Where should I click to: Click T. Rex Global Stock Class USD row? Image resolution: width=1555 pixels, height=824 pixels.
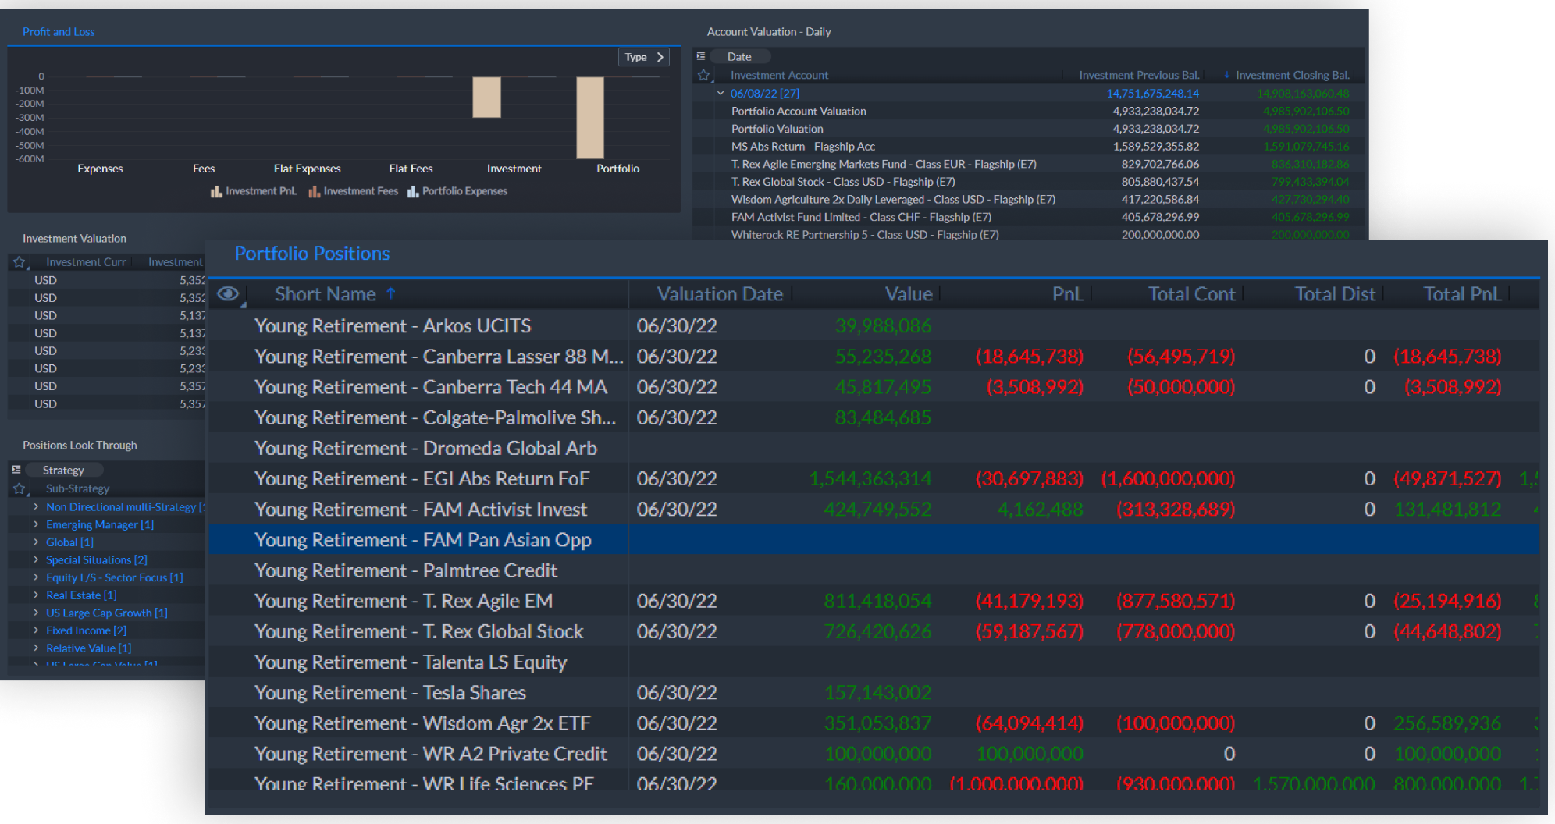point(1029,182)
